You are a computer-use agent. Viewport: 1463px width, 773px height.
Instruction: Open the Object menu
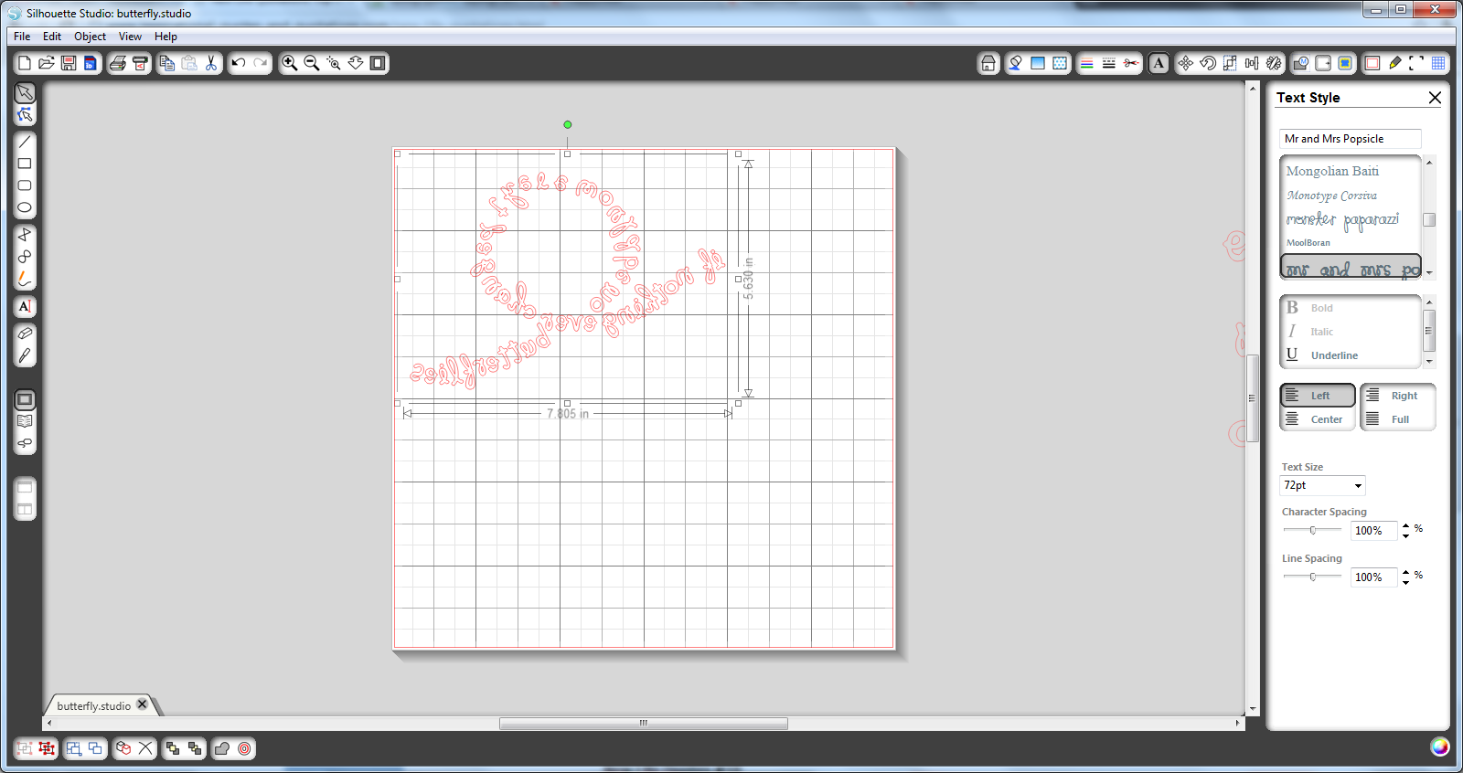[90, 37]
